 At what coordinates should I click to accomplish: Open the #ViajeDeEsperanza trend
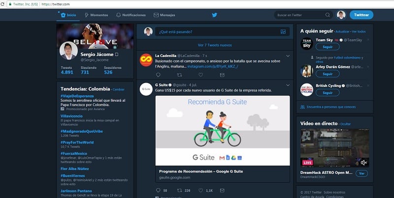point(77,96)
